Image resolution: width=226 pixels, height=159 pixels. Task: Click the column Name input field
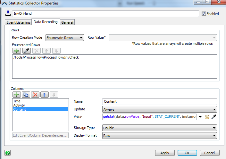point(159,101)
